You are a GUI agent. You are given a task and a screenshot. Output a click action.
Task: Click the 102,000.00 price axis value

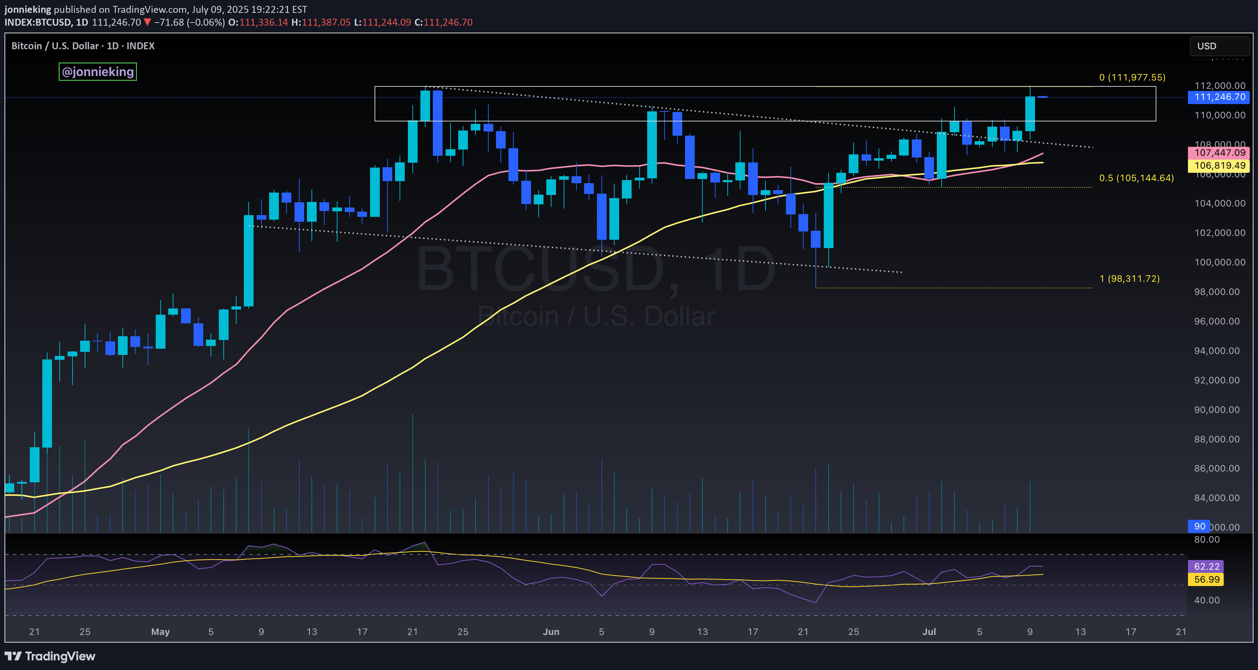tap(1220, 232)
